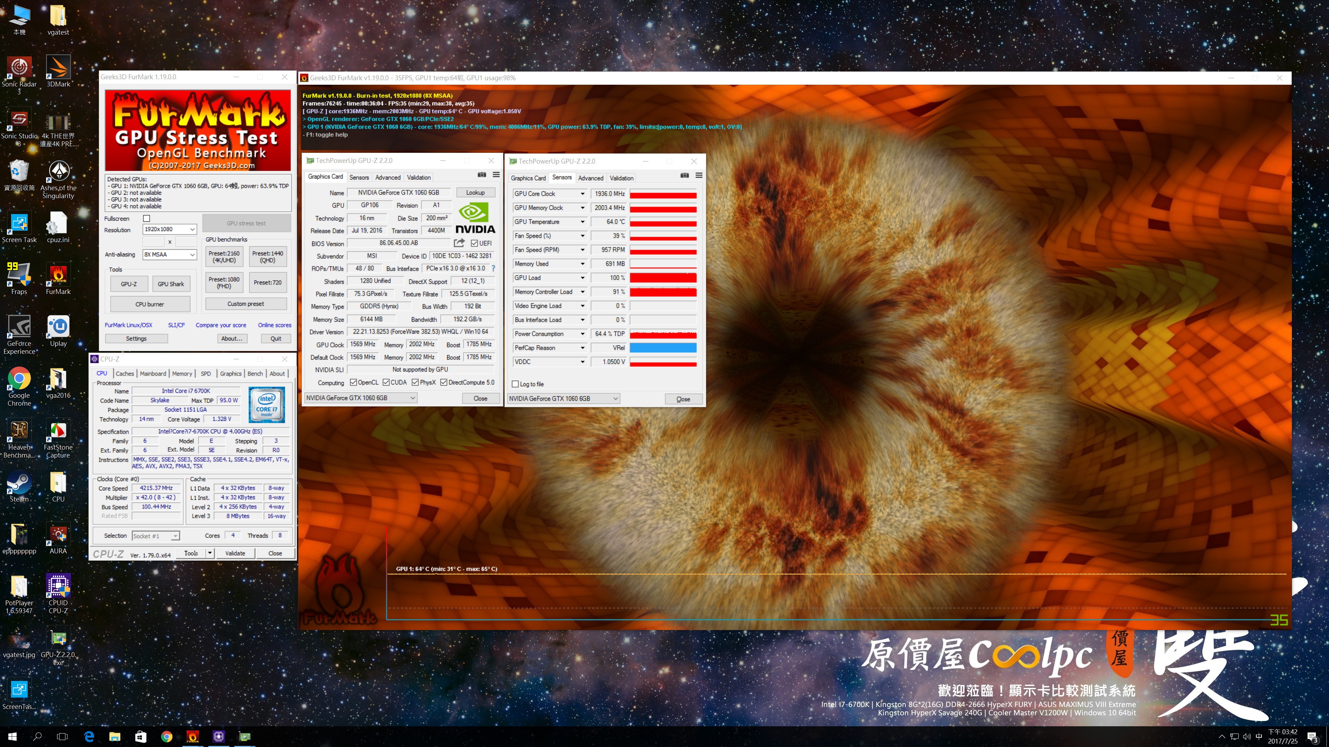
Task: Toggle the DirectCompute 5.0 checkbox
Action: (443, 382)
